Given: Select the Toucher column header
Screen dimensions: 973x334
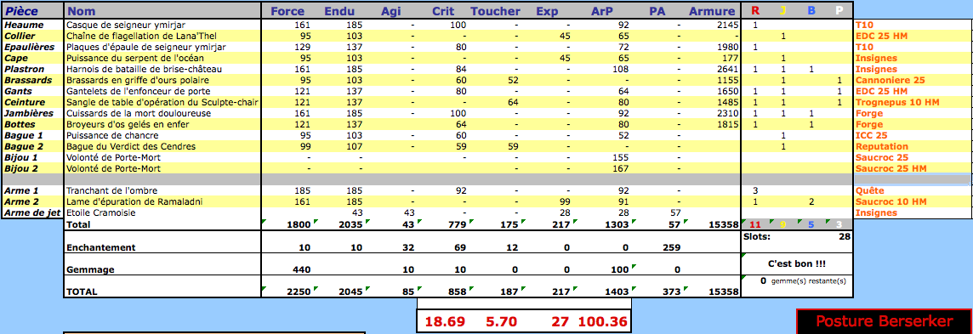Looking at the screenshot, I should pos(495,11).
